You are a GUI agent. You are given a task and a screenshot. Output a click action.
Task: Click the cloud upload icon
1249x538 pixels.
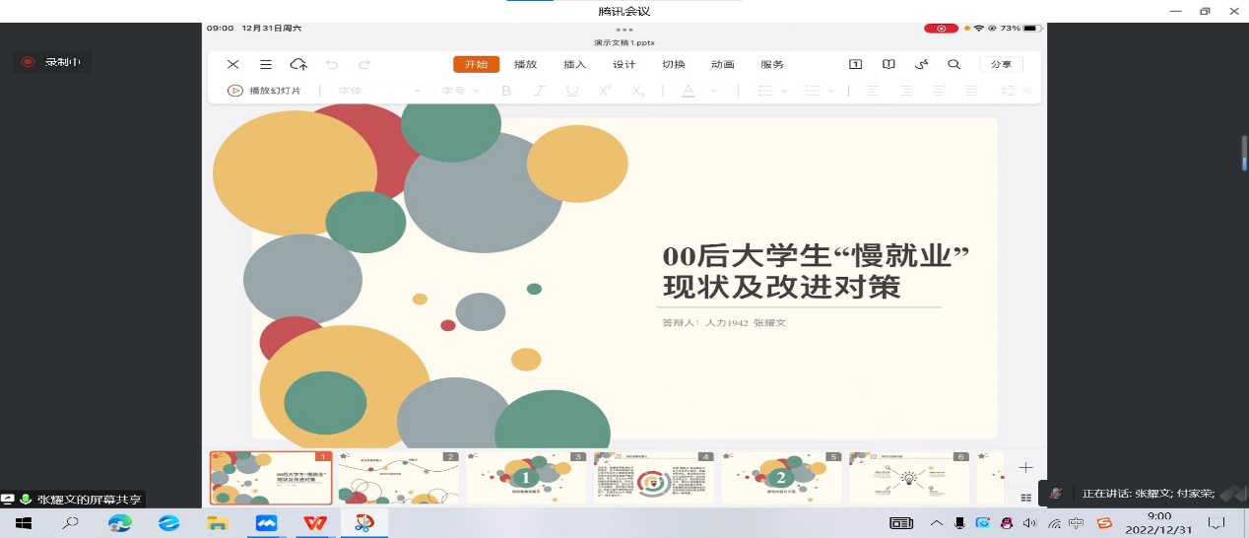(x=298, y=65)
